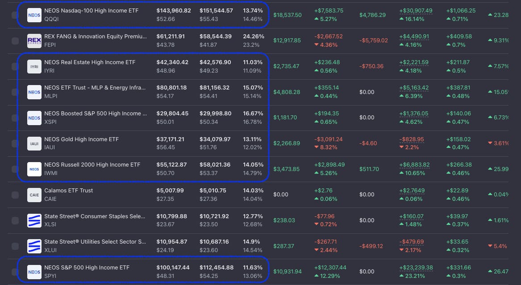The image size is (521, 285).
Task: Select the Calamos ETF Trust checkbox
Action: [x=15, y=195]
